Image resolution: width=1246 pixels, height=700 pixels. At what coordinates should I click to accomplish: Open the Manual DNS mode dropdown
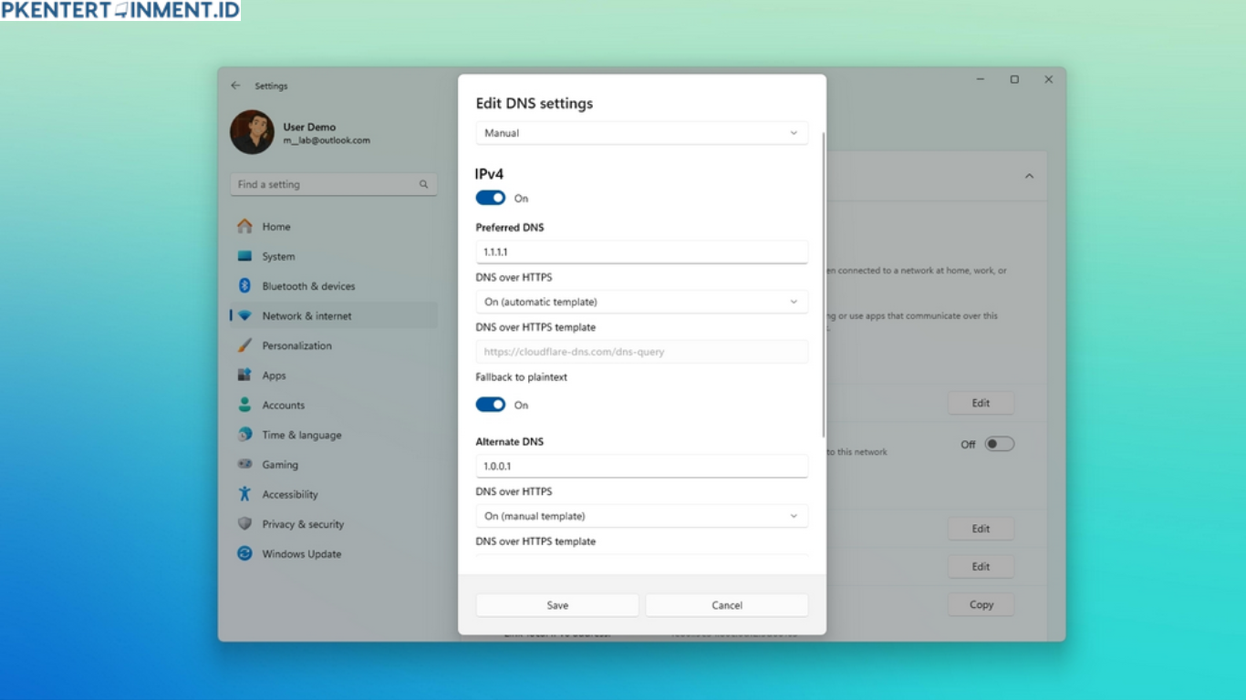pyautogui.click(x=641, y=132)
